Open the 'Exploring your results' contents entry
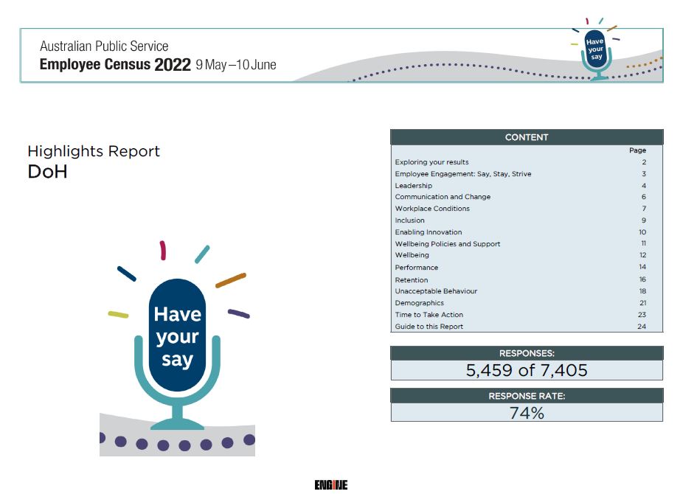 [432, 162]
